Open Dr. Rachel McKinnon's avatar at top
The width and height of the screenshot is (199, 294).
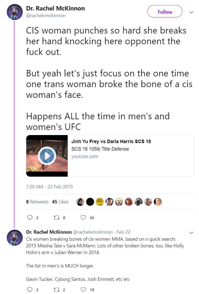pos(15,12)
